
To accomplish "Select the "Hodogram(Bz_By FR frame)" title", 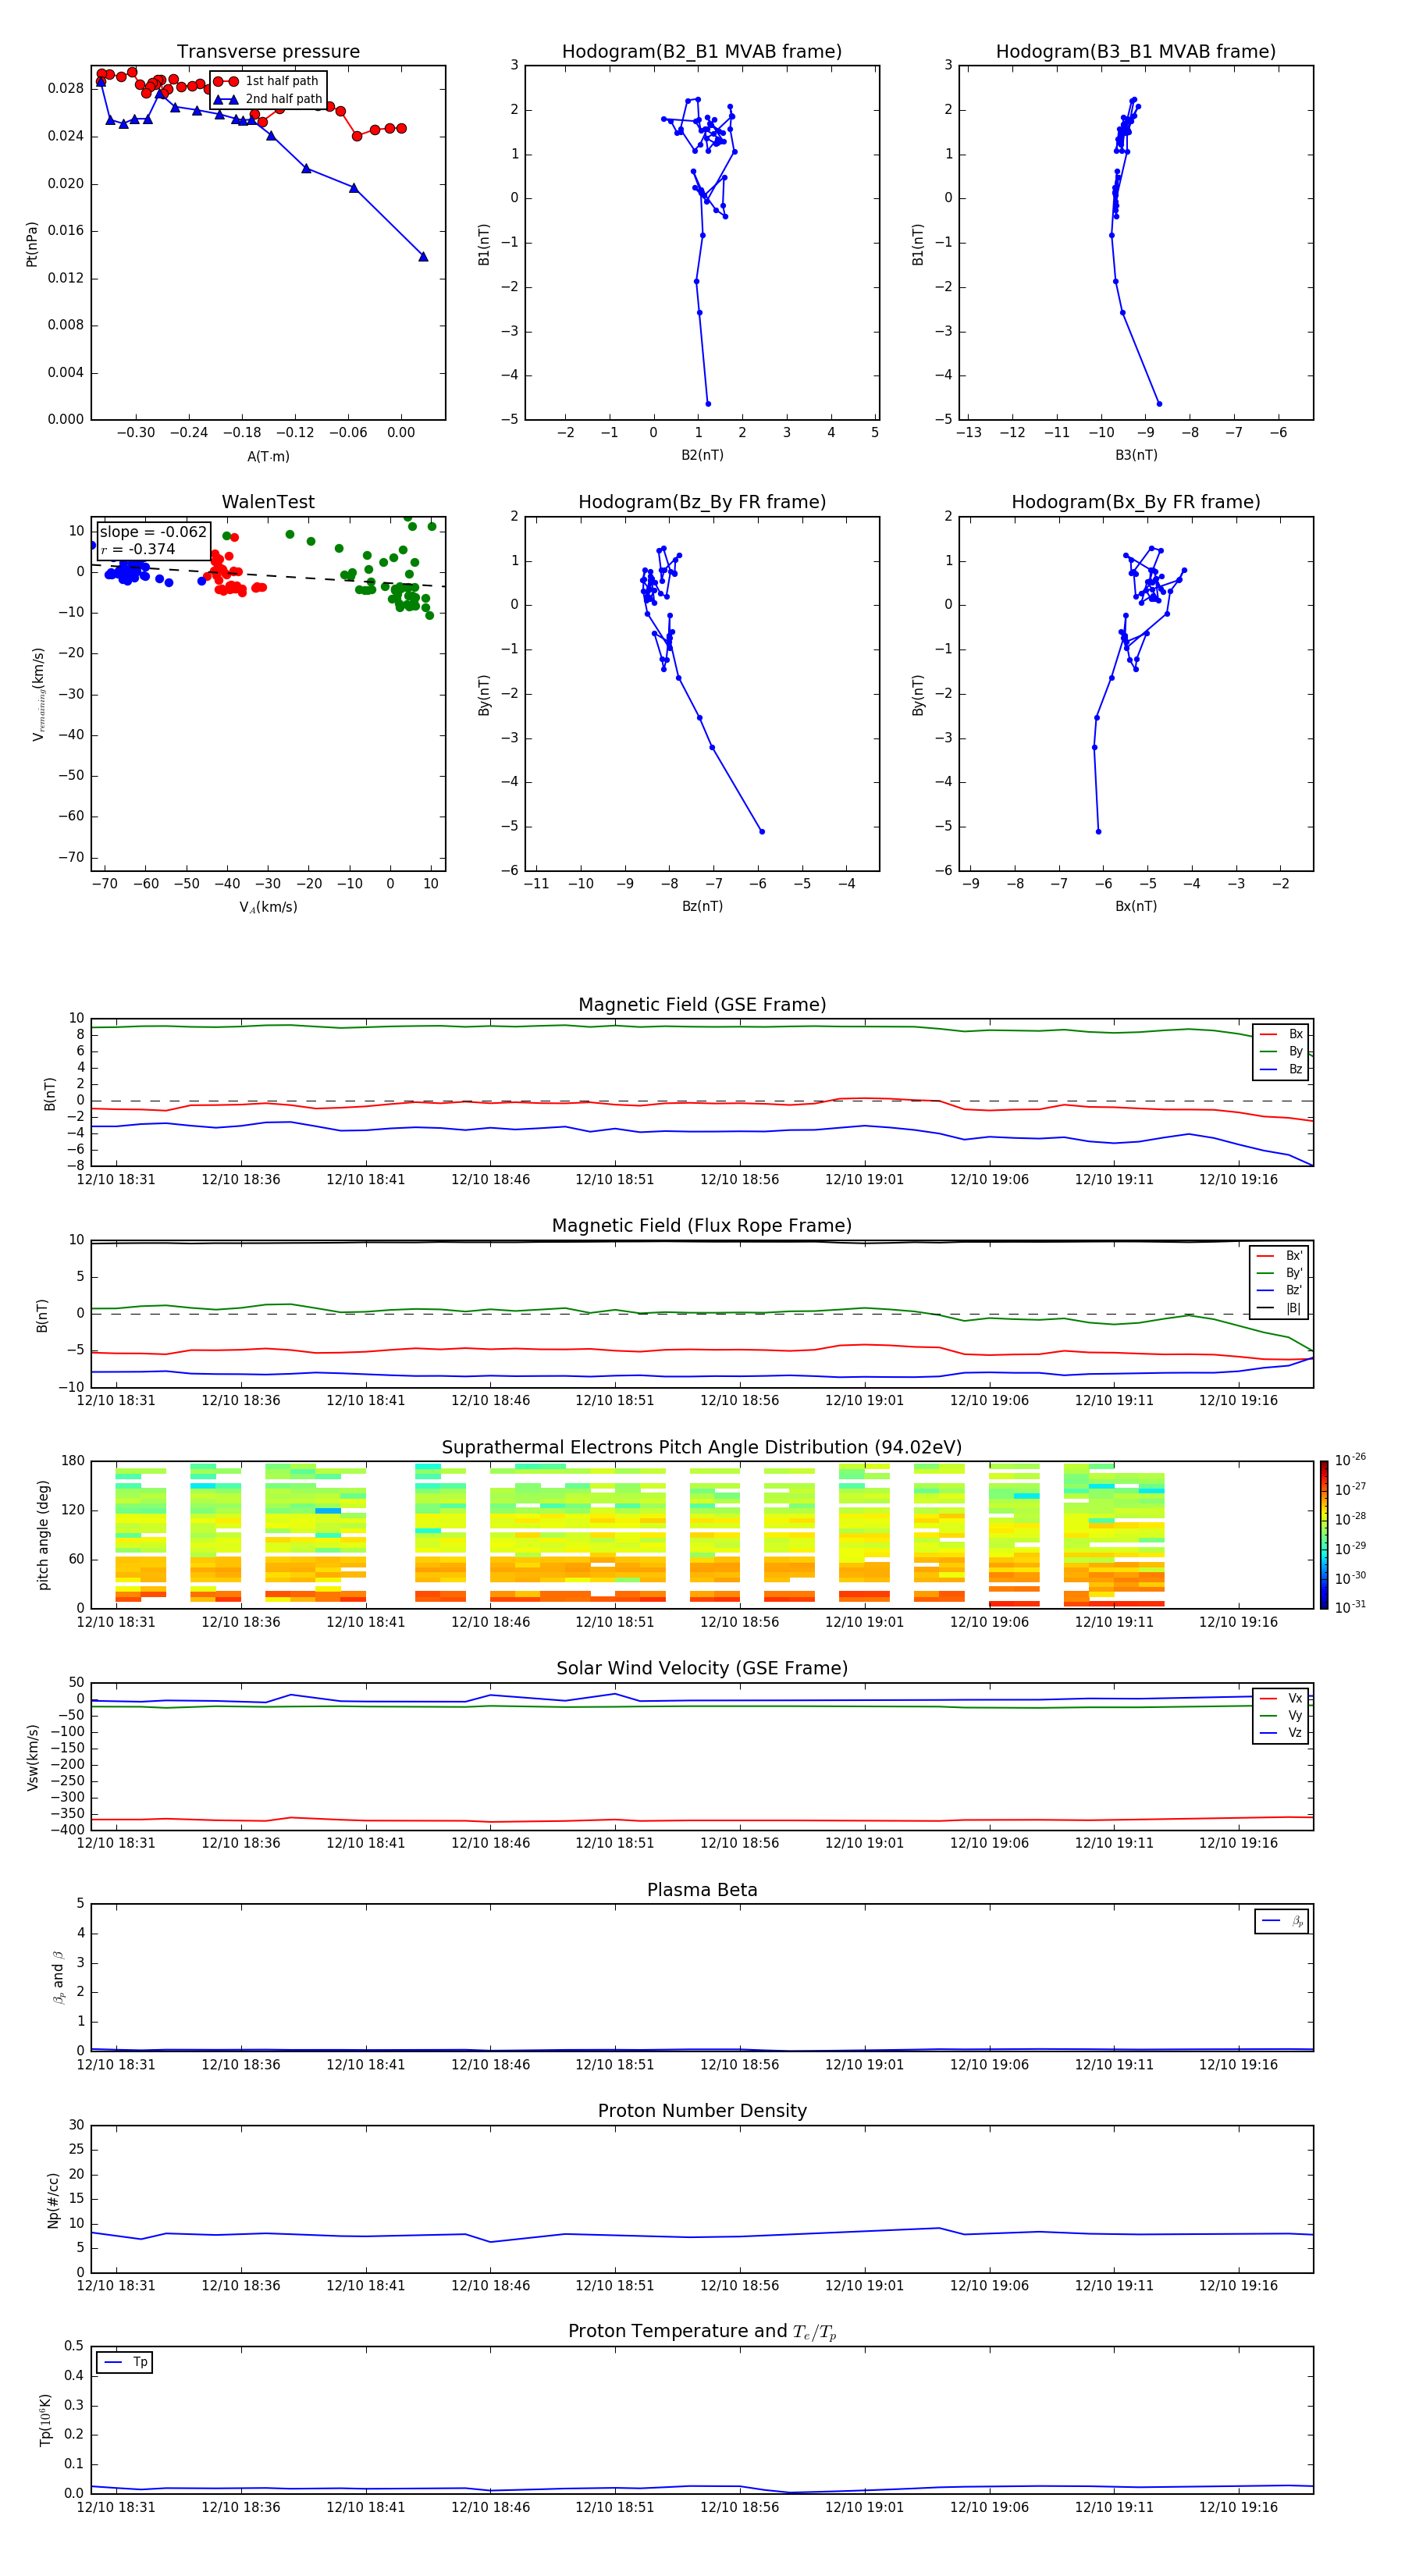I will (702, 502).
